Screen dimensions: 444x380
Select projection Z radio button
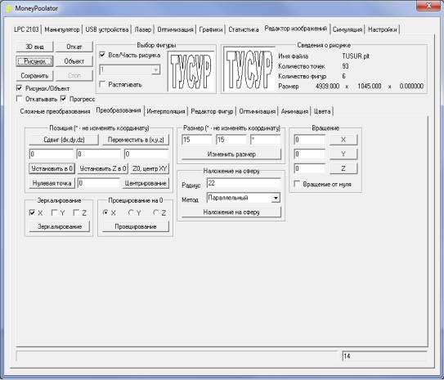coord(155,212)
